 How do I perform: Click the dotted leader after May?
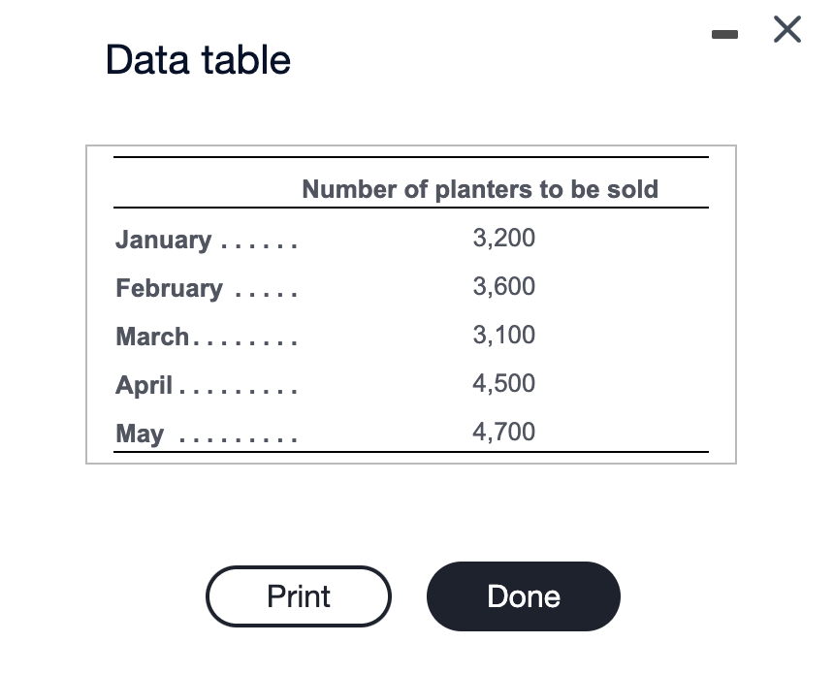239,440
